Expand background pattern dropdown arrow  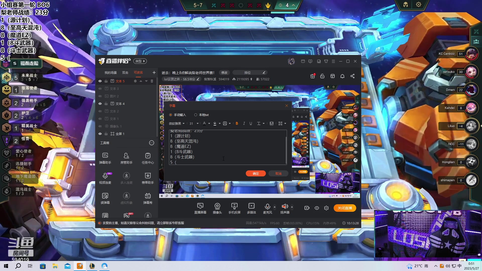tap(285, 123)
